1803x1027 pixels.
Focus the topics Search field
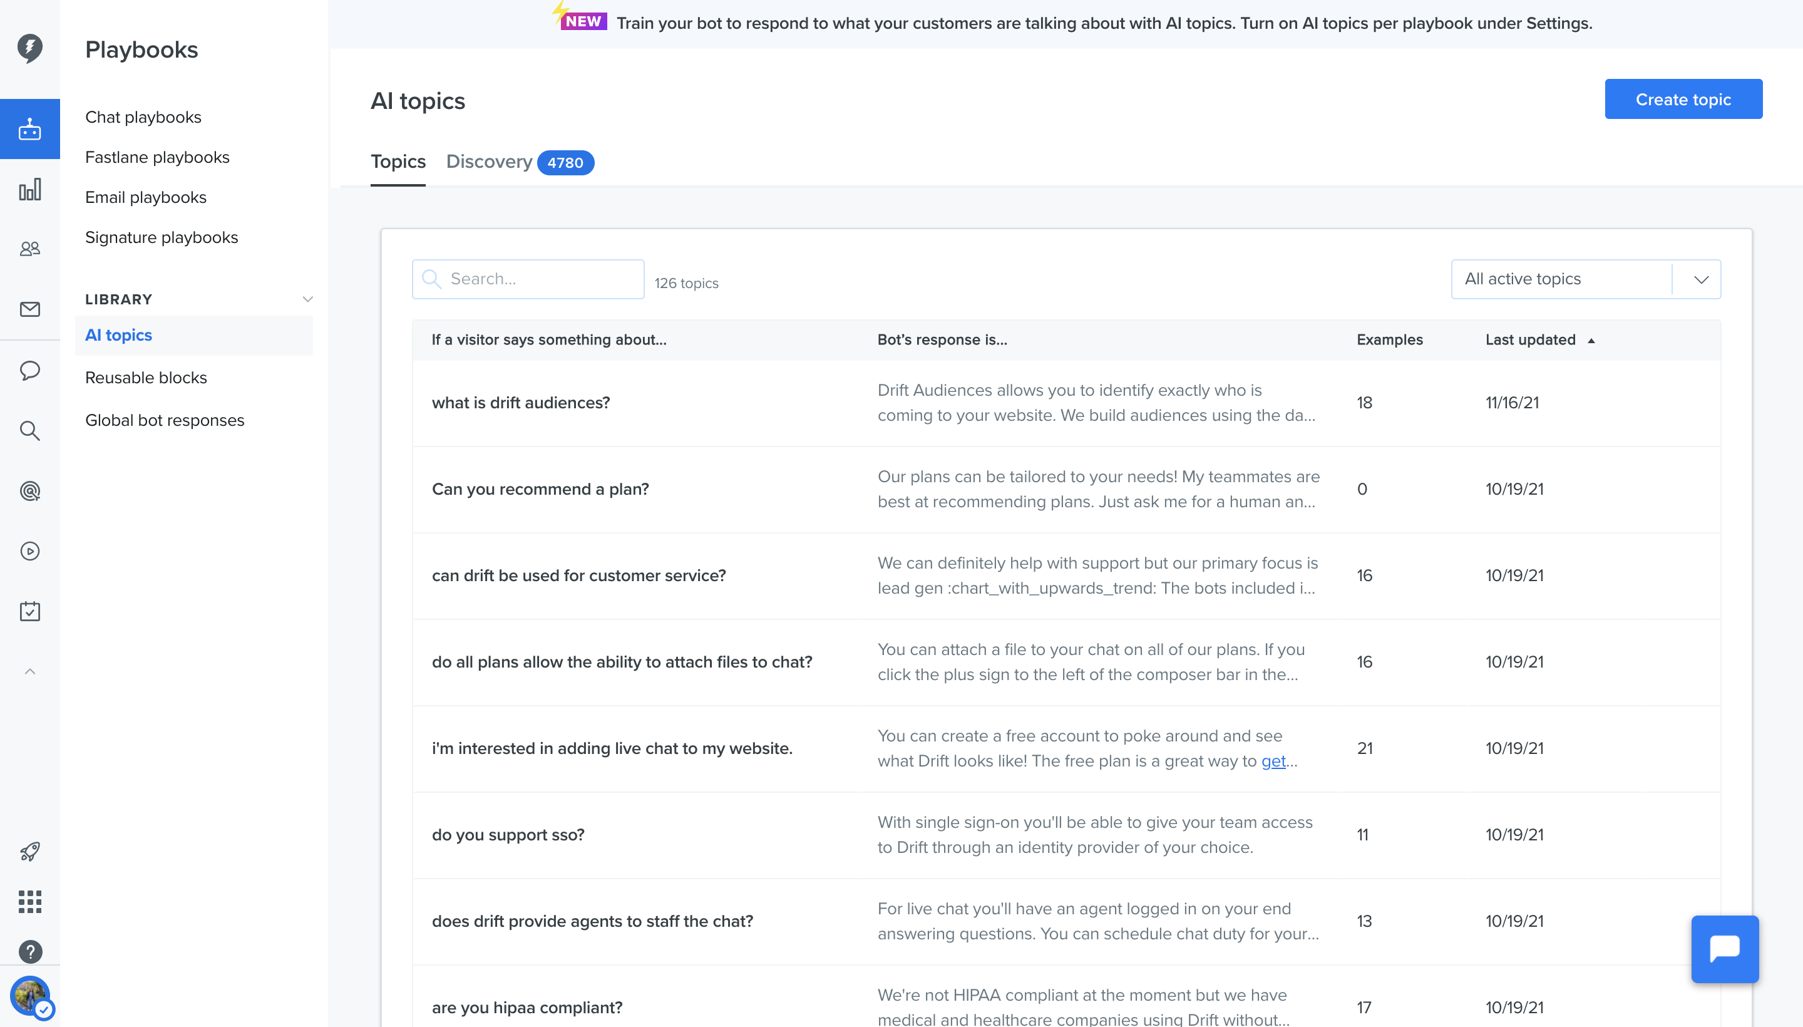(x=527, y=279)
